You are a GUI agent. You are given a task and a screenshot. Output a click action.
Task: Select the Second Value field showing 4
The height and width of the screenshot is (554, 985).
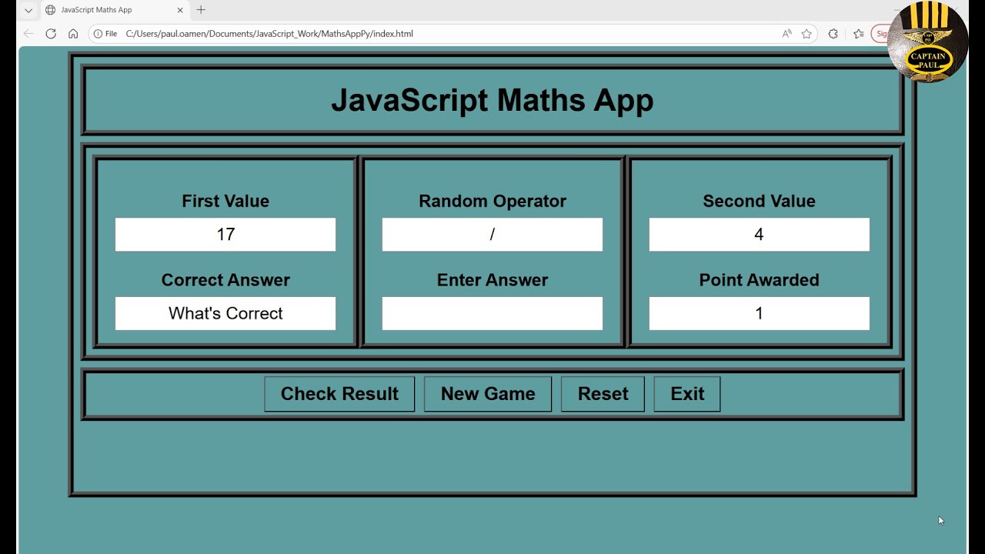[759, 235]
